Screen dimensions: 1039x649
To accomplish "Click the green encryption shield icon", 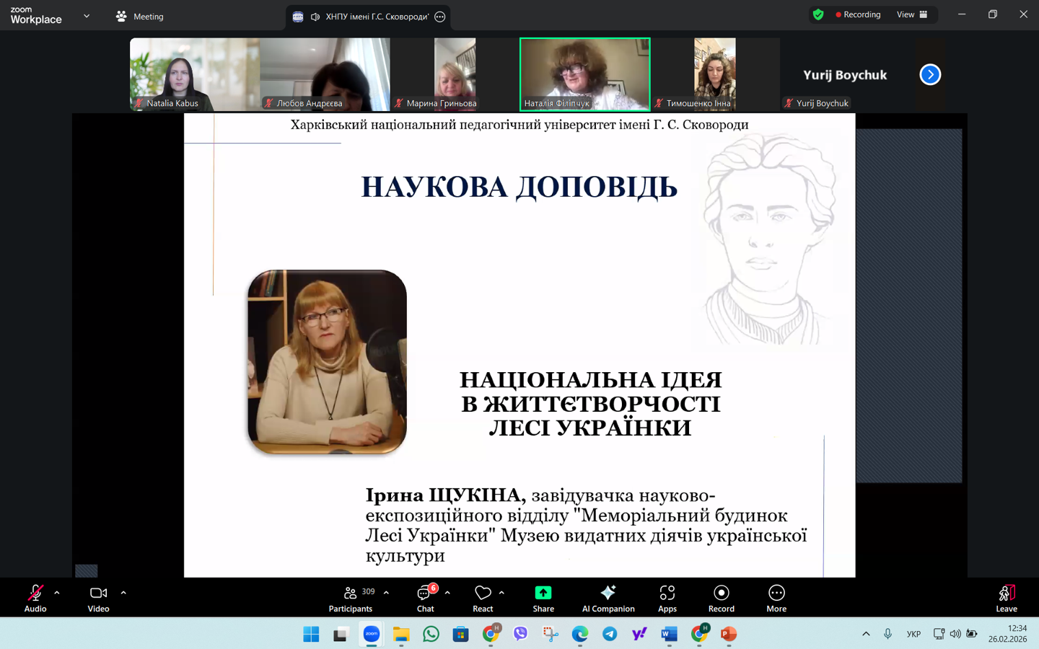I will pyautogui.click(x=818, y=14).
